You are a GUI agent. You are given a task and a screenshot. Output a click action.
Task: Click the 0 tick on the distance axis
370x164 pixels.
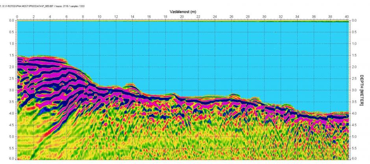pyautogui.click(x=17, y=17)
